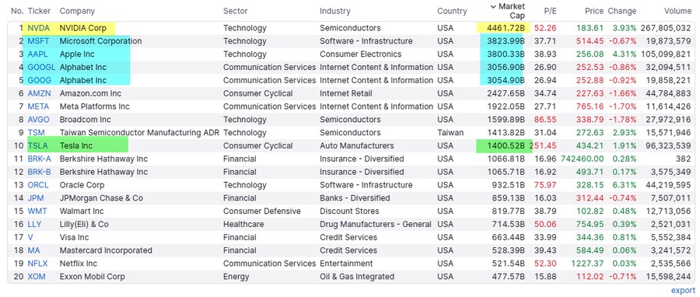This screenshot has width=700, height=297.
Task: Click the Change column header
Action: point(622,11)
